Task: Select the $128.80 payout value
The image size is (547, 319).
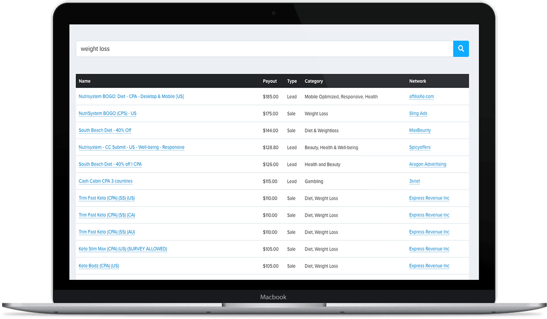Action: point(270,147)
